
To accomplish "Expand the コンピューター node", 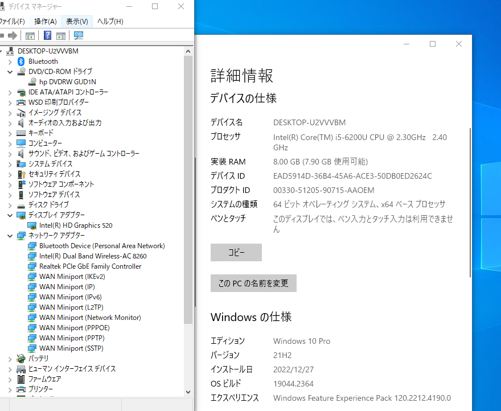I will click(x=10, y=143).
